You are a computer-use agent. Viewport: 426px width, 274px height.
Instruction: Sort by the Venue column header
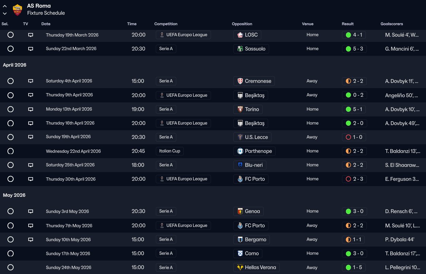(x=308, y=24)
